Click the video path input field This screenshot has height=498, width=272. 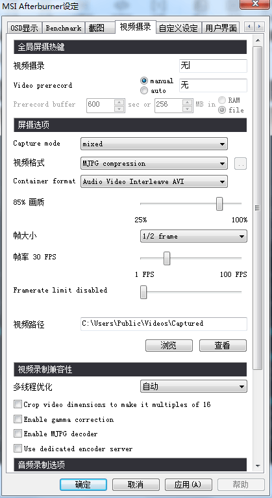[x=164, y=324]
